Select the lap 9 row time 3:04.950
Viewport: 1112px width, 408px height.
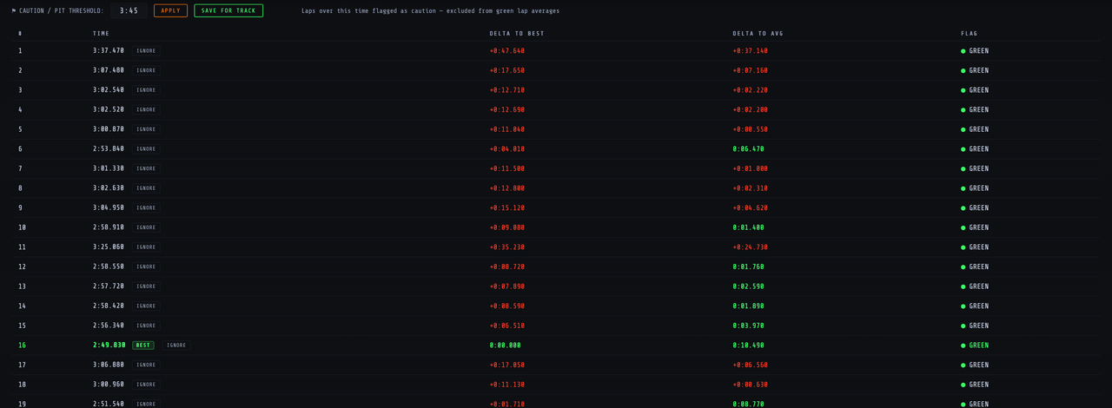click(x=556, y=208)
